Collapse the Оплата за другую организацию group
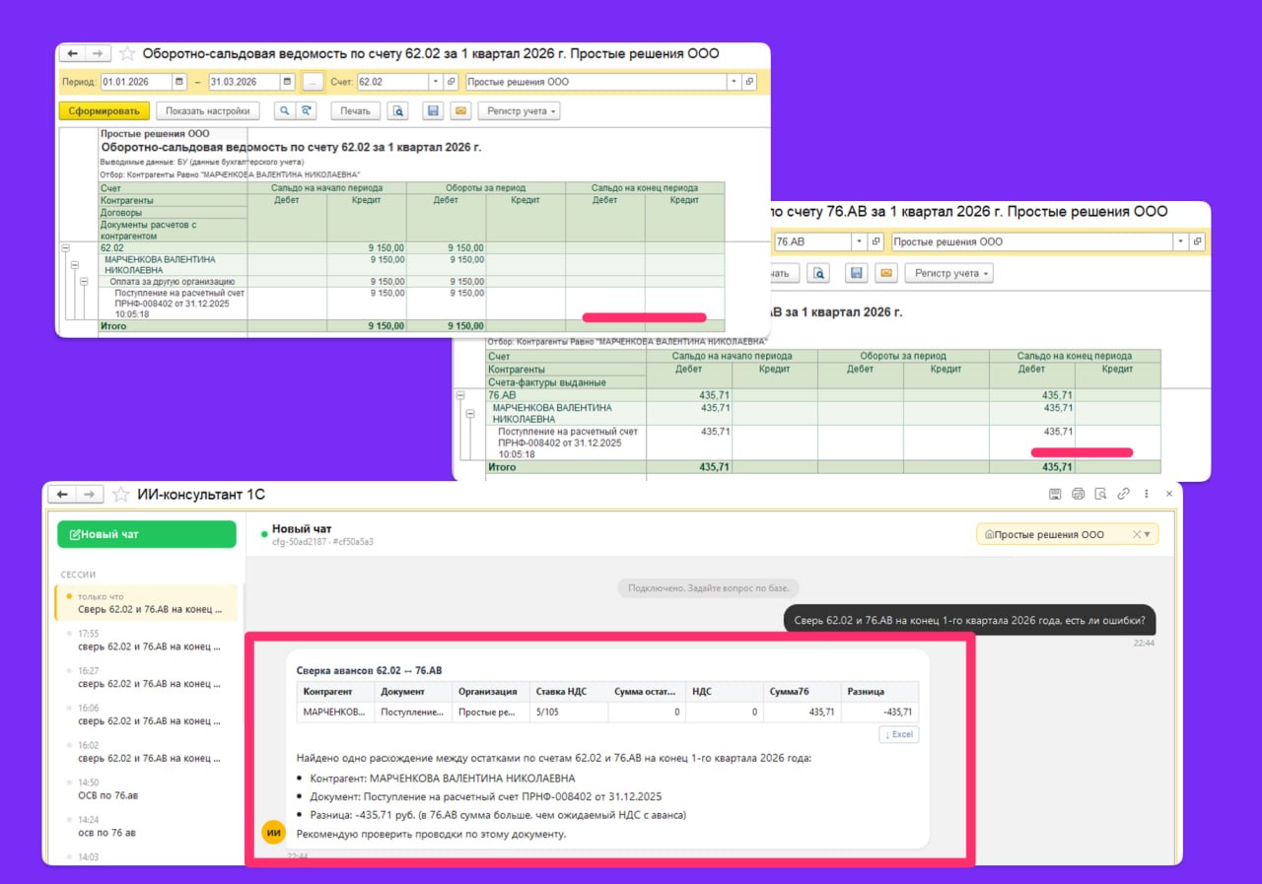 [x=84, y=282]
